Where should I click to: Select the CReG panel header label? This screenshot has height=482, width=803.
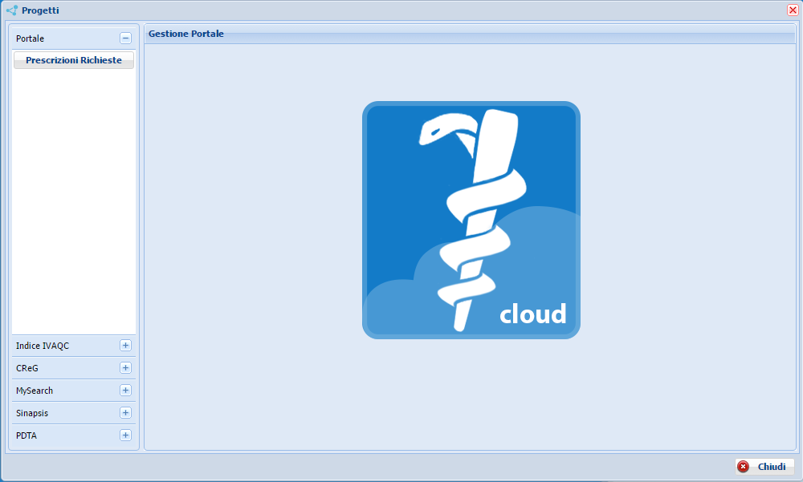point(27,368)
